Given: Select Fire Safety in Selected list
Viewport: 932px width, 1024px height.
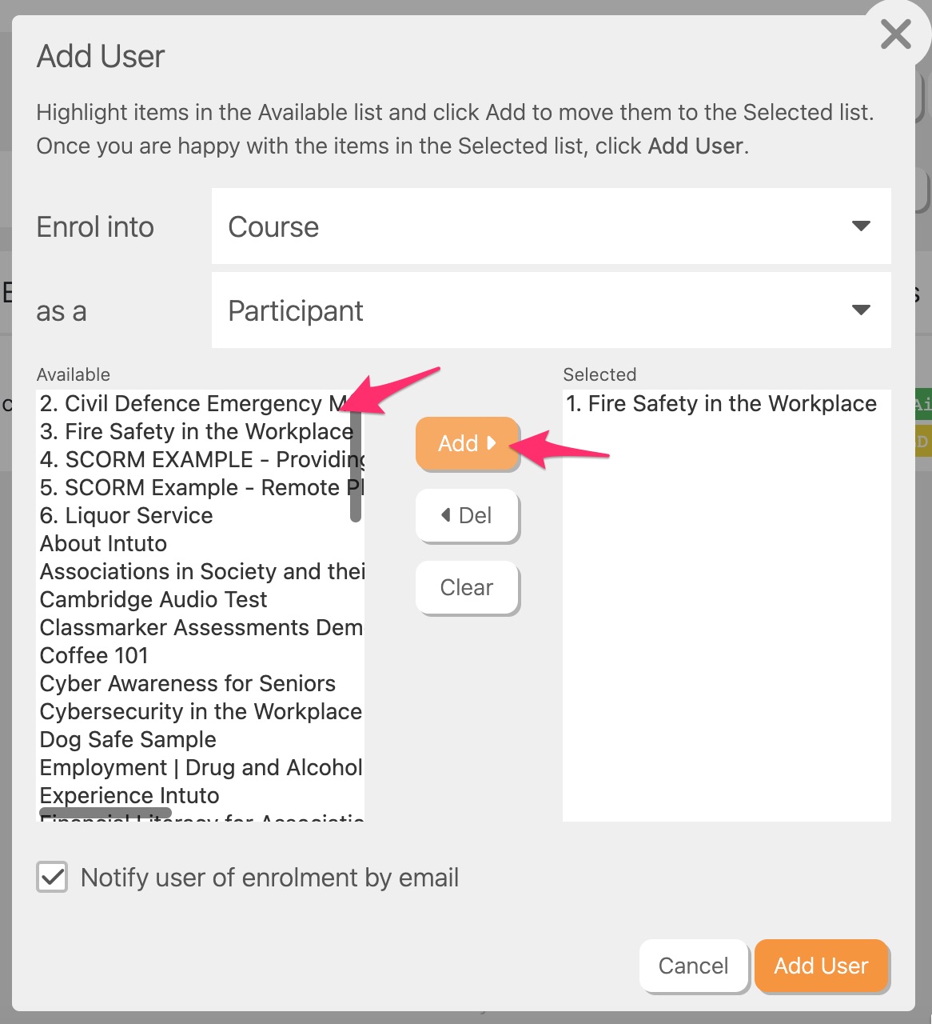Looking at the screenshot, I should 721,404.
